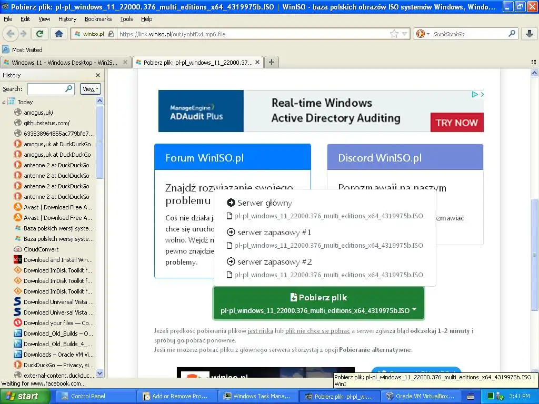Image resolution: width=539 pixels, height=404 pixels.
Task: Close the History sidebar with its X
Action: (98, 75)
